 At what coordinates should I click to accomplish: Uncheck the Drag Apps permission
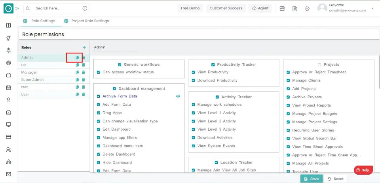pos(99,113)
